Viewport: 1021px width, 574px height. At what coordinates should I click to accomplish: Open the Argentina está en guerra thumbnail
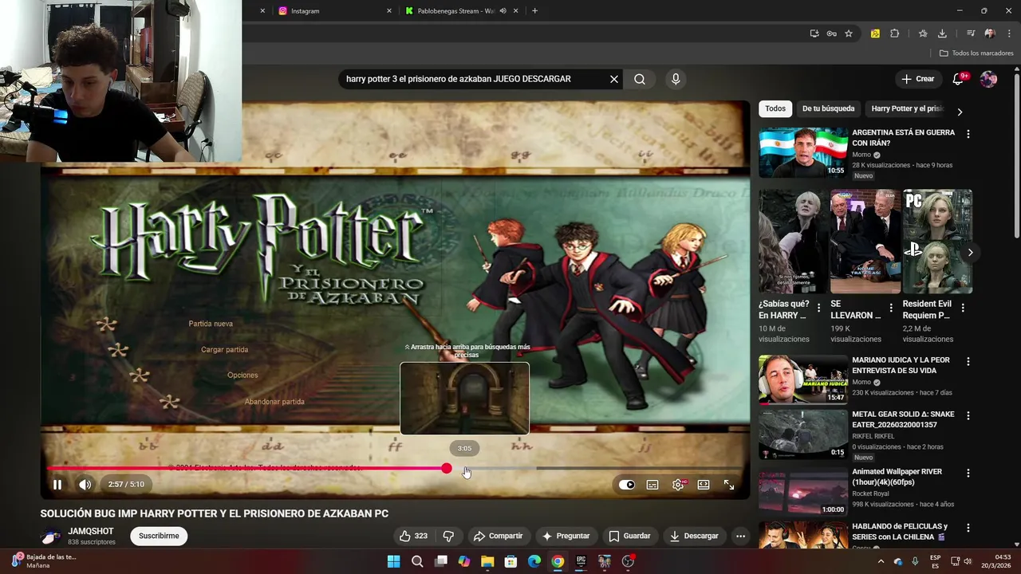pos(803,152)
